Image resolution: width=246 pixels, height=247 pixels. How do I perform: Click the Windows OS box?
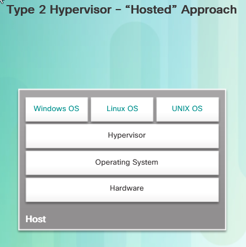(x=56, y=109)
